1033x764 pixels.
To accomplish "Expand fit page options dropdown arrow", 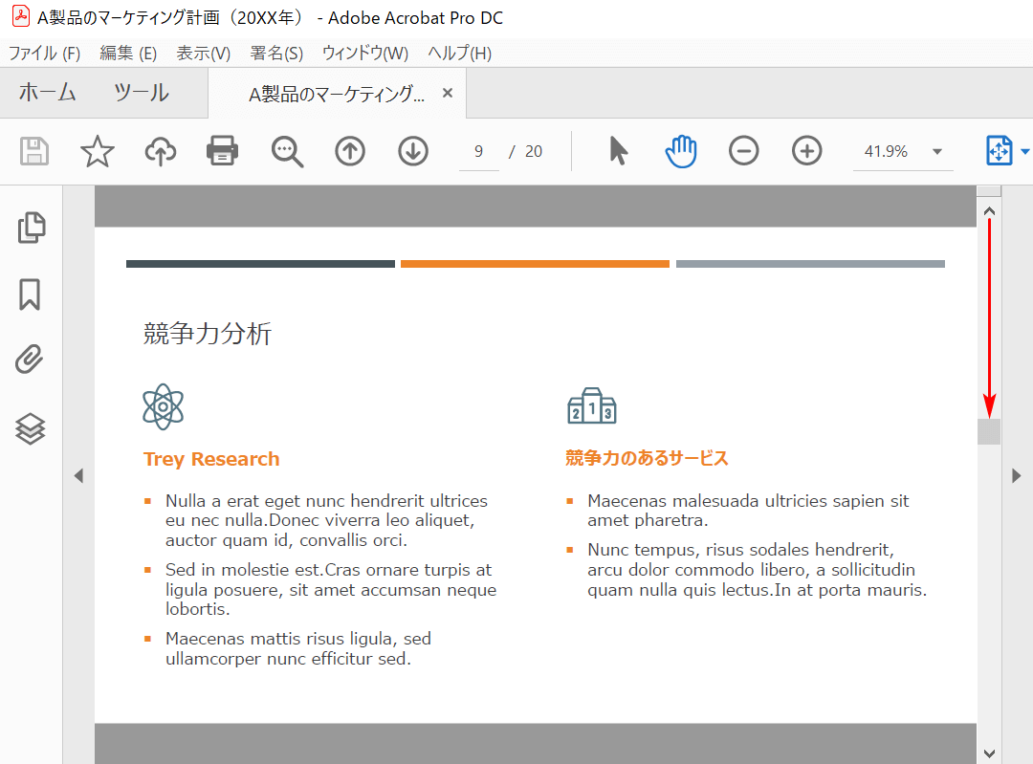I will [1024, 151].
